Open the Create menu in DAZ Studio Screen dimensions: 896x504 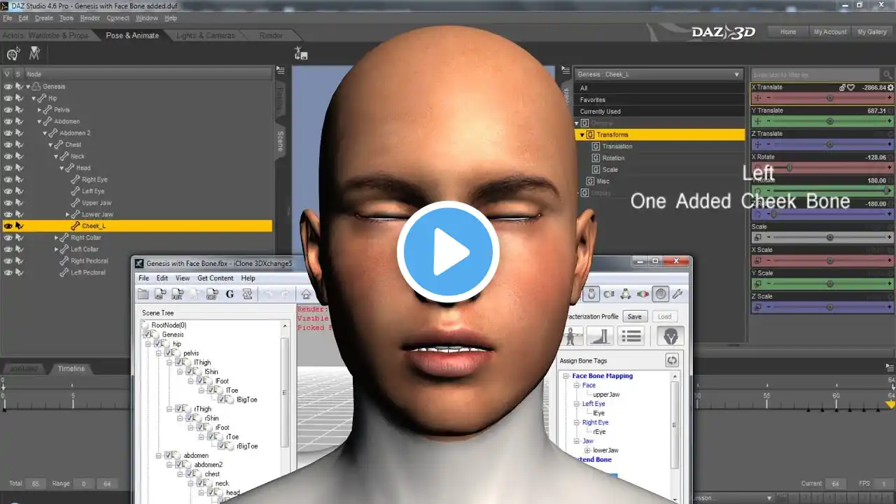43,18
